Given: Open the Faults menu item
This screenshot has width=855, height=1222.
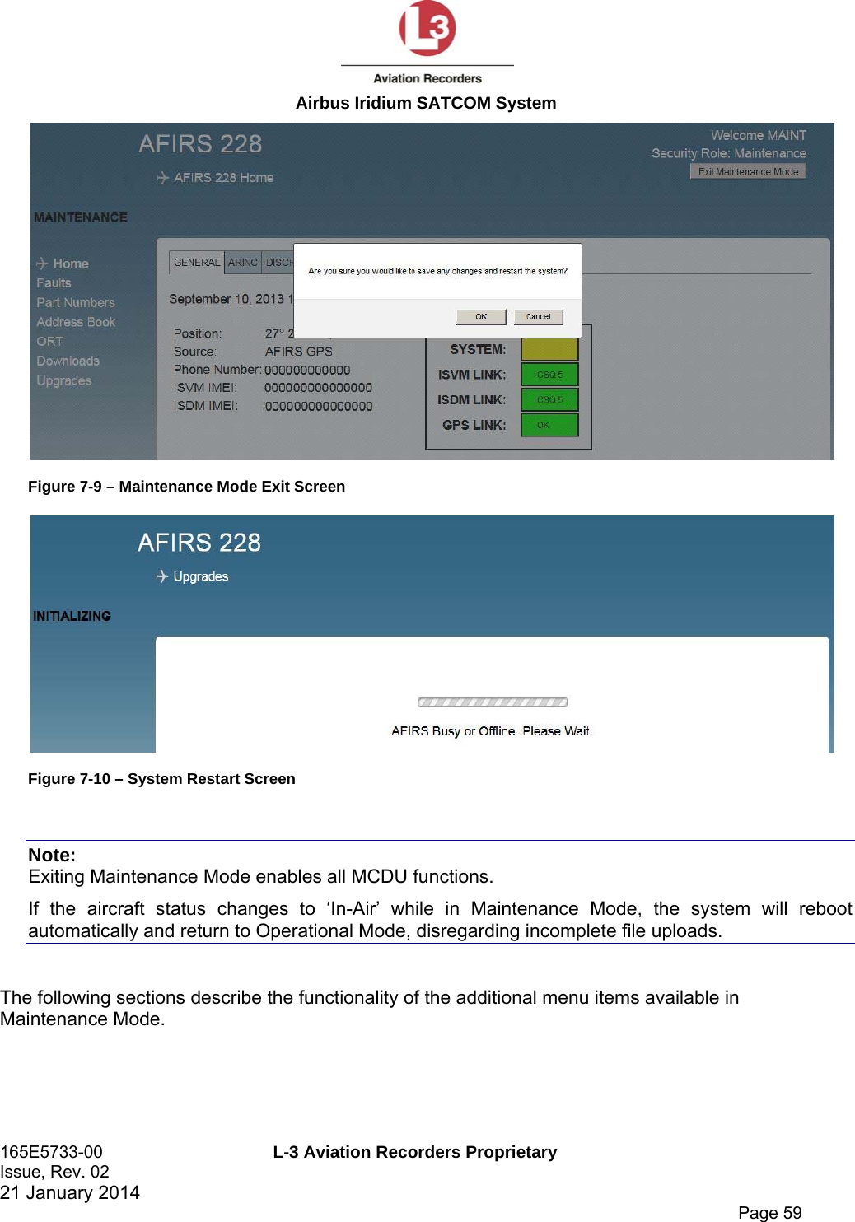Looking at the screenshot, I should [x=54, y=282].
